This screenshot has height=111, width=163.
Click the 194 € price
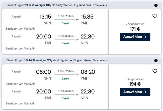(135, 84)
